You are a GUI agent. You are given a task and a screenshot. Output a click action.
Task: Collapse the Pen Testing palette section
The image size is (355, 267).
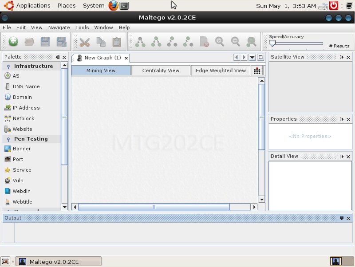[8, 139]
